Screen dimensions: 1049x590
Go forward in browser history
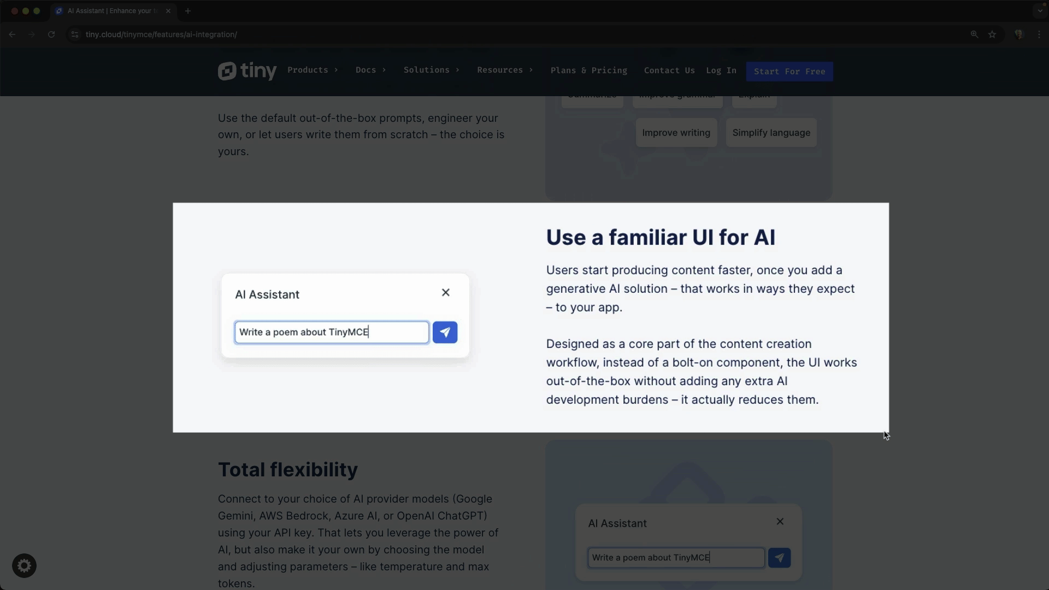point(32,34)
